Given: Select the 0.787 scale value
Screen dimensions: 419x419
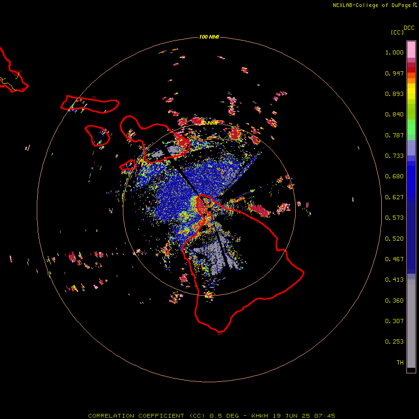Looking at the screenshot, I should pos(394,135).
